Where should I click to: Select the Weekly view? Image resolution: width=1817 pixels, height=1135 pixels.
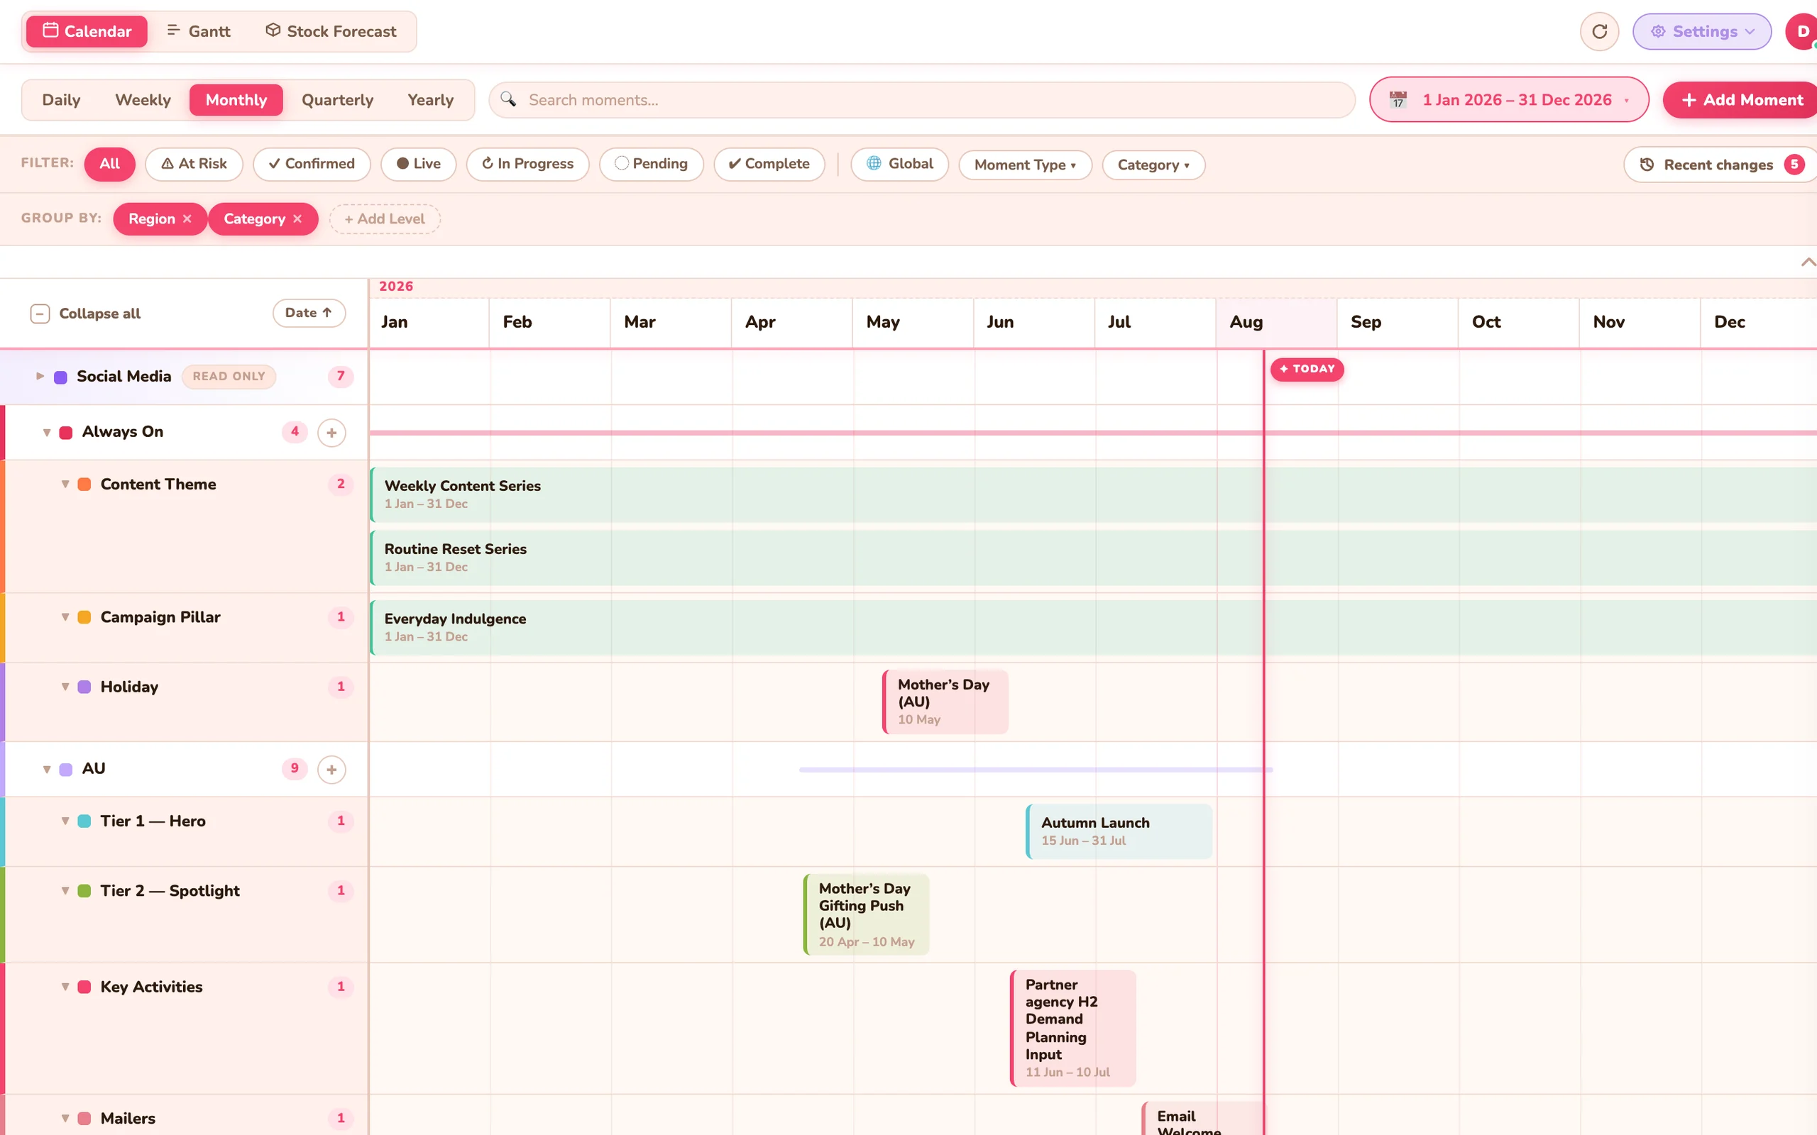(x=143, y=100)
